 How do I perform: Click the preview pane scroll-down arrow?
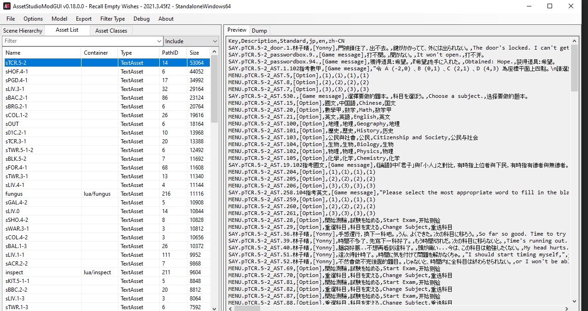574,301
